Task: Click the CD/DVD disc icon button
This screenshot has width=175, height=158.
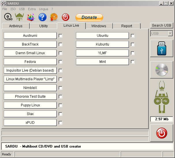Action: pyautogui.click(x=161, y=70)
